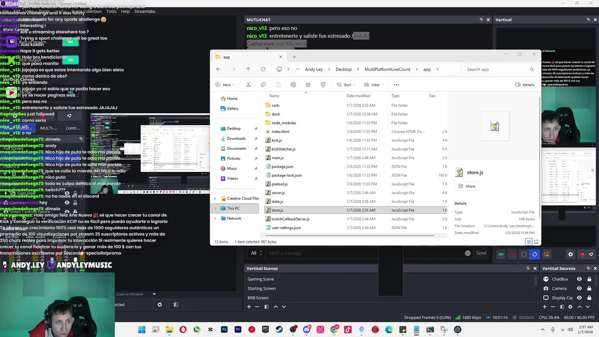Toggle ChatBox source visibility eye
Viewport: 599px width, 337px height.
(x=579, y=279)
